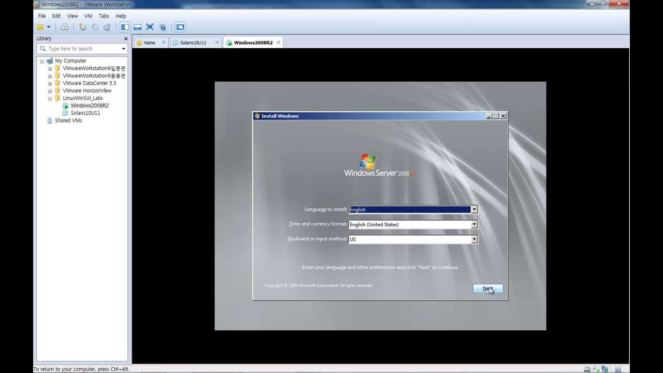Expand the VMwareWorkstation9응용편 folder
663x373 pixels.
coord(50,76)
